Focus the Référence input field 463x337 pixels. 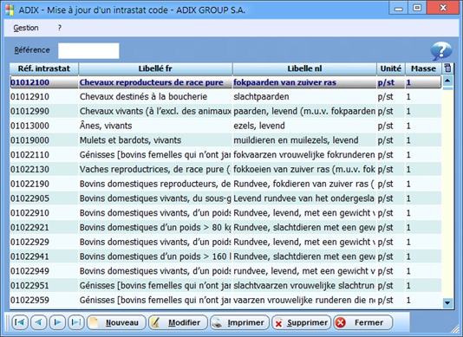tap(88, 51)
